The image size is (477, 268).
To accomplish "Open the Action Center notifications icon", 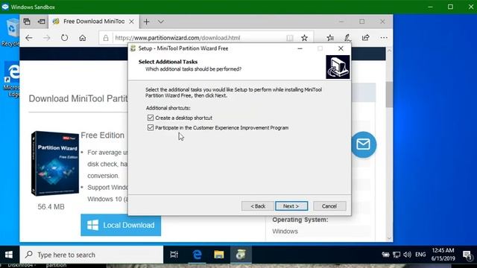I will tap(467, 255).
